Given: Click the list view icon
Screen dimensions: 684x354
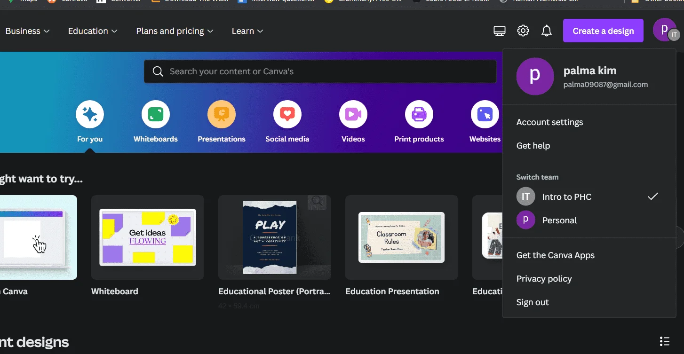Looking at the screenshot, I should (665, 341).
